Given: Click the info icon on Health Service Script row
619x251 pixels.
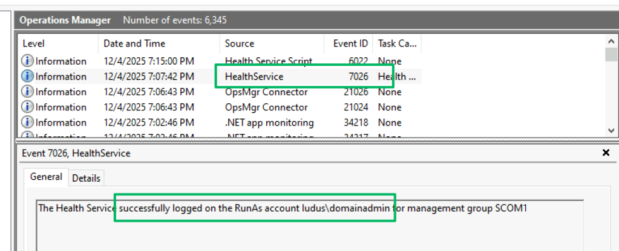Looking at the screenshot, I should [x=28, y=61].
